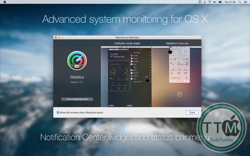Screen dimensions: 250x156
Task: Click the iStatistica gauge icon in the macOS menu bar
Action: click(x=200, y=2)
